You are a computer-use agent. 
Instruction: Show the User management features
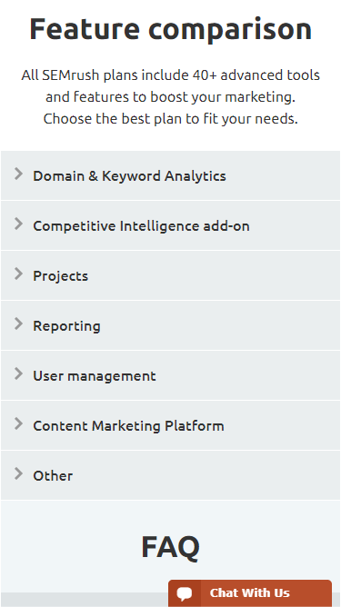[x=171, y=375]
